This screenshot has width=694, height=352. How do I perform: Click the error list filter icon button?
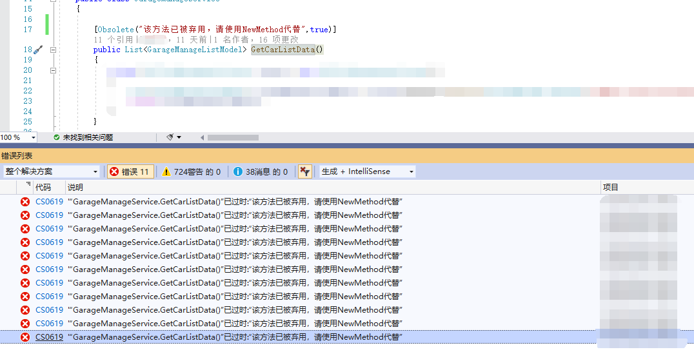point(304,171)
